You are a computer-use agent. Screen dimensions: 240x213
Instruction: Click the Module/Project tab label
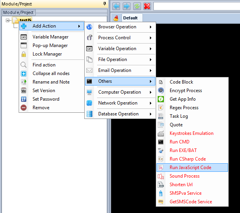(18, 12)
